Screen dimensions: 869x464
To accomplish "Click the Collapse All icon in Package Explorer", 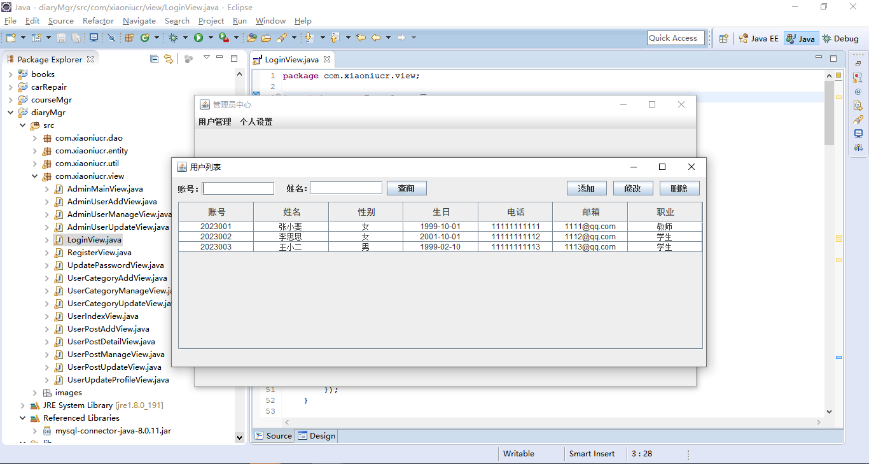I will (x=154, y=59).
